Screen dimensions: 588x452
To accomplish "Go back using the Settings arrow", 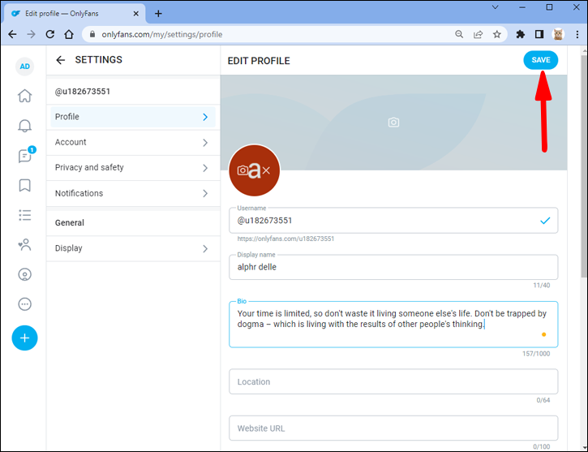I will (60, 60).
